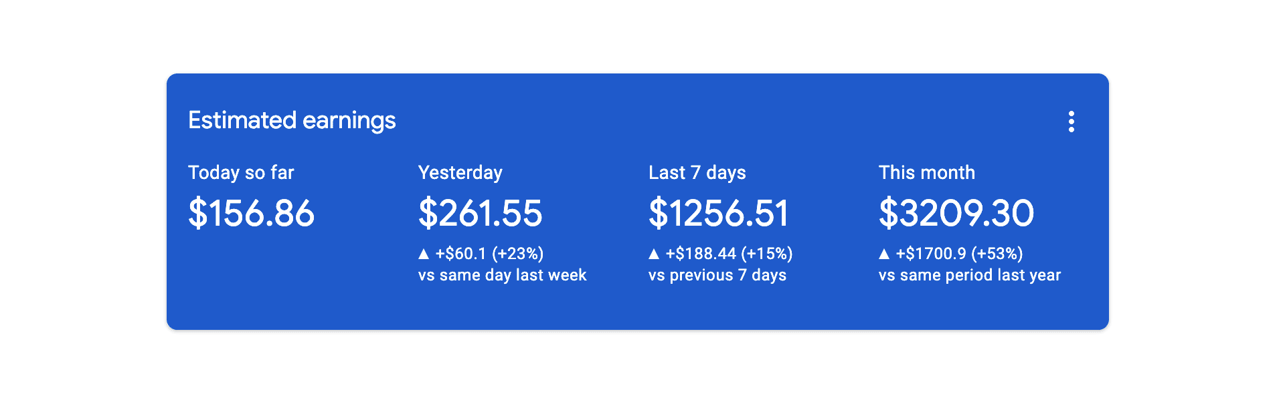Click the $1256.51 weekly earnings amount

point(718,214)
